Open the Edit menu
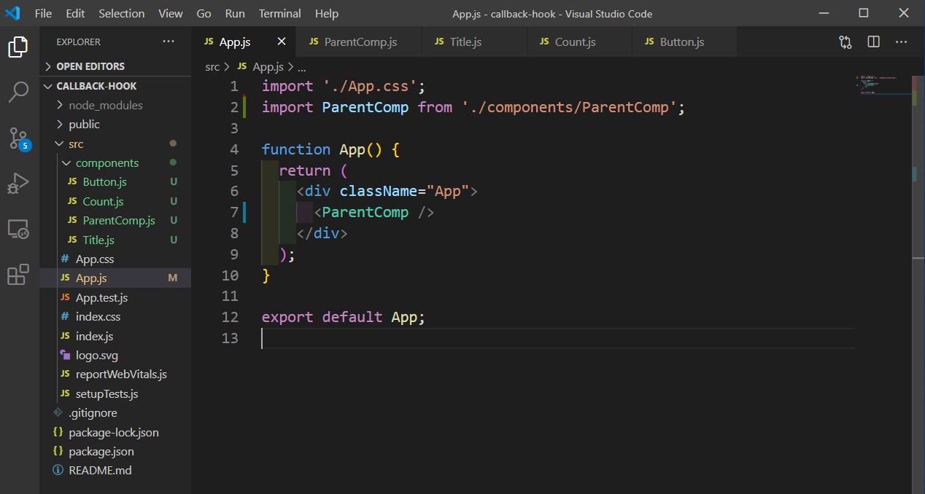Screen dimensions: 925x494 click(75, 13)
